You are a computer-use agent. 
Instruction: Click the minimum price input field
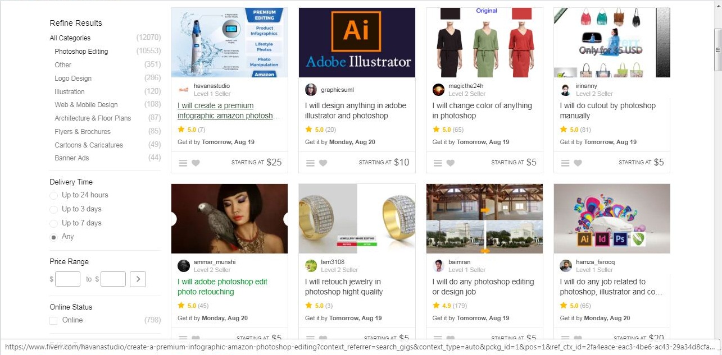(67, 279)
